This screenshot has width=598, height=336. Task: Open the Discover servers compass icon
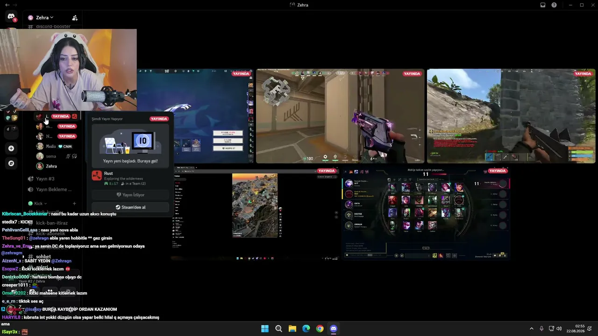tap(11, 163)
